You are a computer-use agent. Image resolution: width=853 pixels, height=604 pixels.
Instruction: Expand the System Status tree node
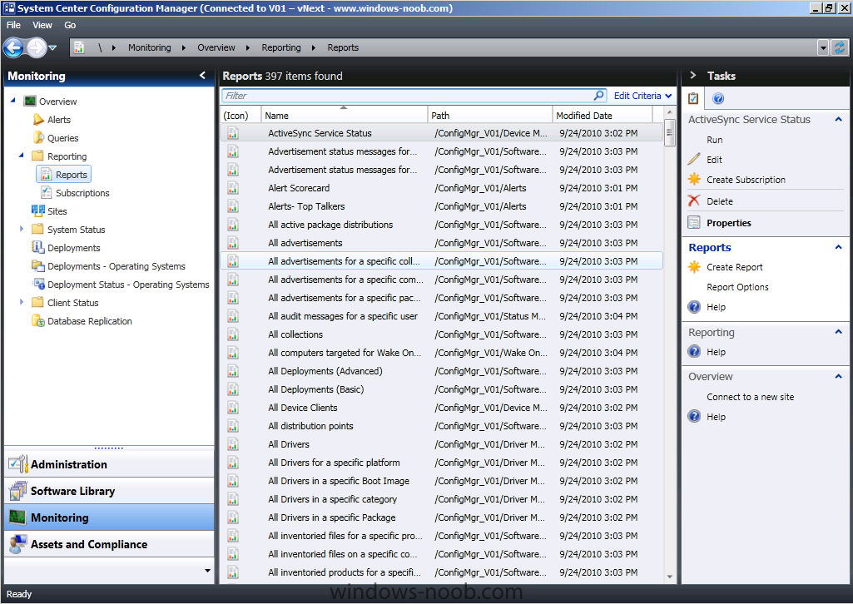pos(21,229)
